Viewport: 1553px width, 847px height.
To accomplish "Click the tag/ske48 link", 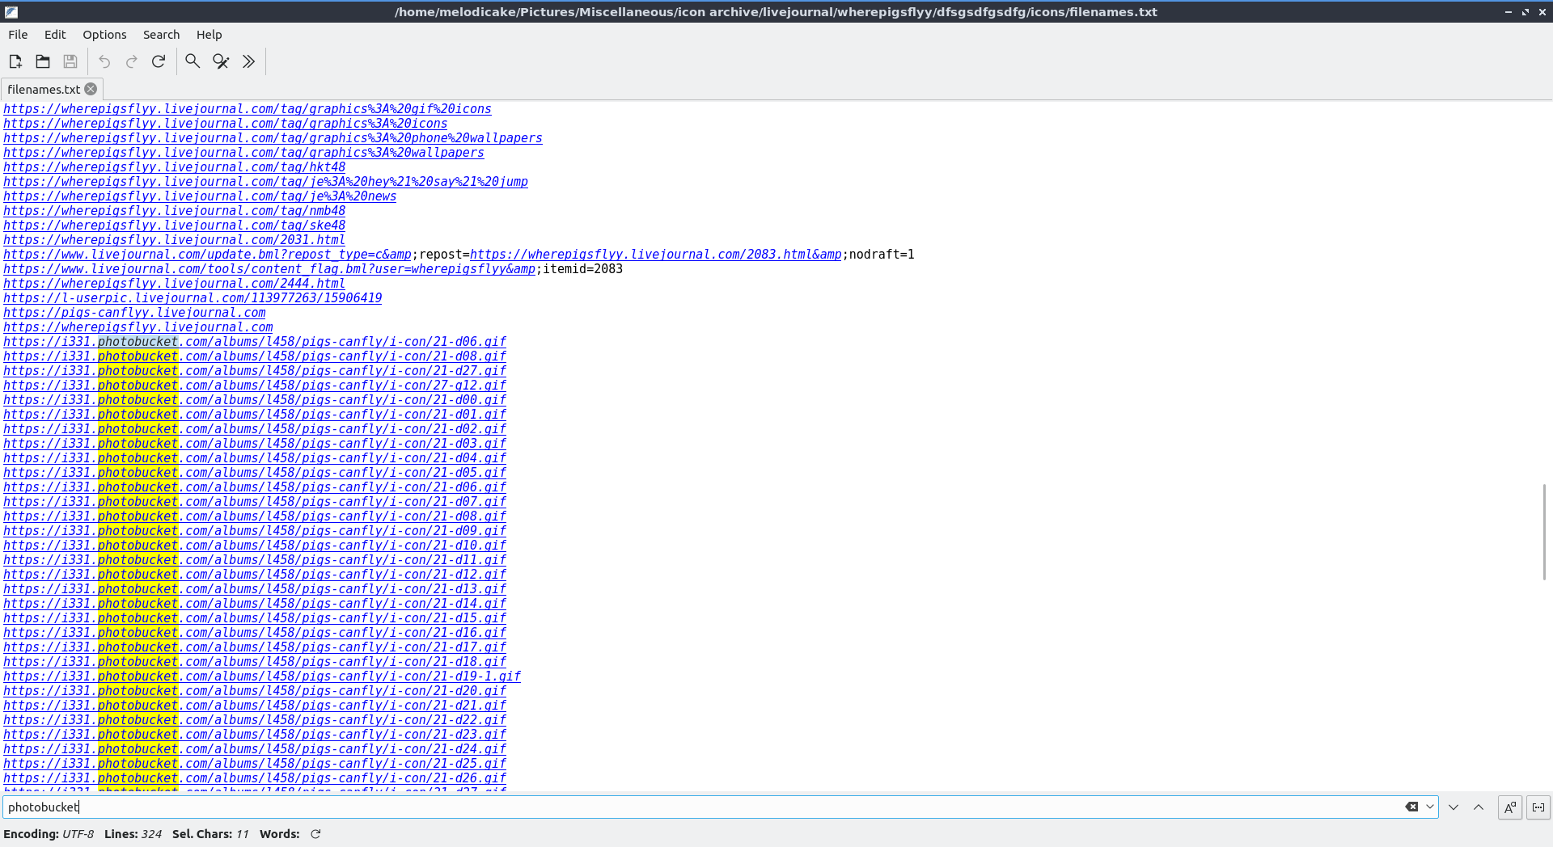I will pos(174,225).
